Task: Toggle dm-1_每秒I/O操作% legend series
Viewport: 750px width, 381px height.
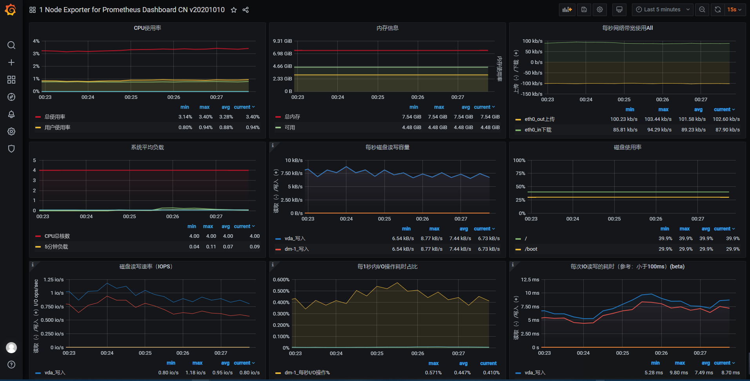Action: (x=307, y=373)
